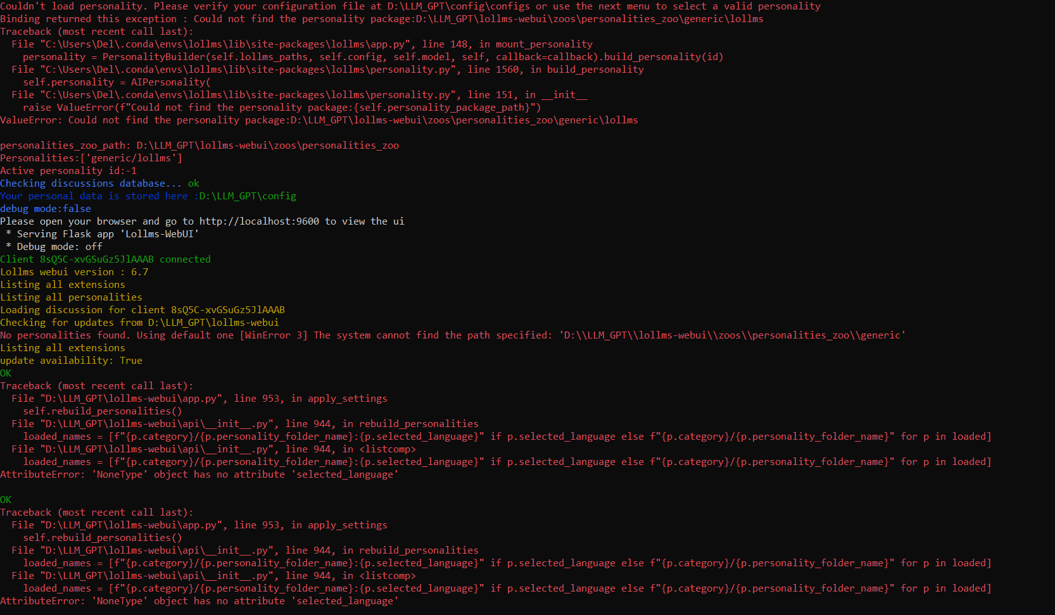
Task: Select the config path D:\LLM_GPT\config
Action: pyautogui.click(x=246, y=196)
